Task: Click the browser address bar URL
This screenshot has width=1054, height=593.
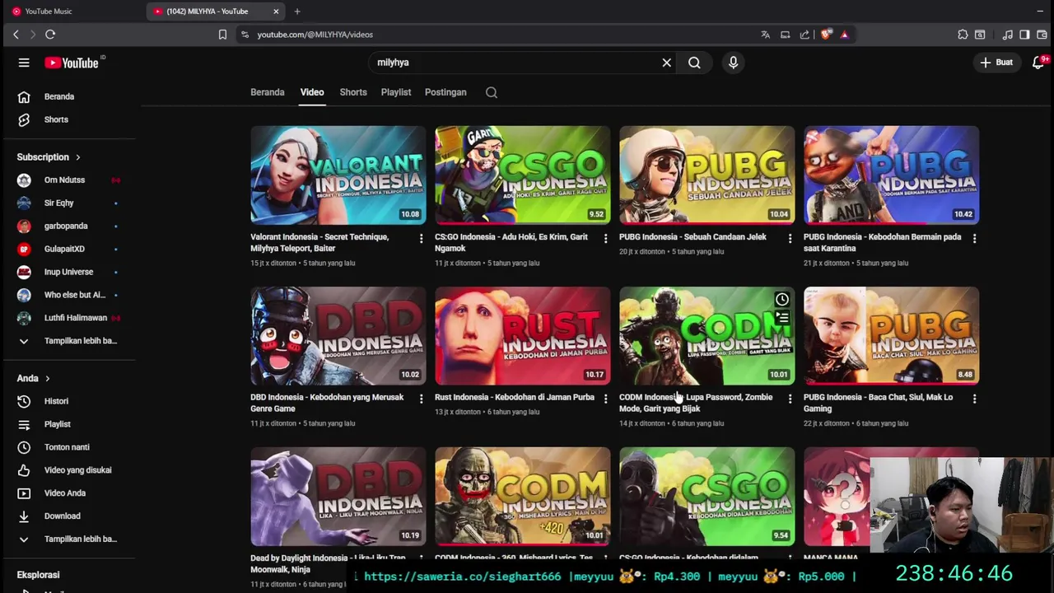Action: tap(315, 35)
